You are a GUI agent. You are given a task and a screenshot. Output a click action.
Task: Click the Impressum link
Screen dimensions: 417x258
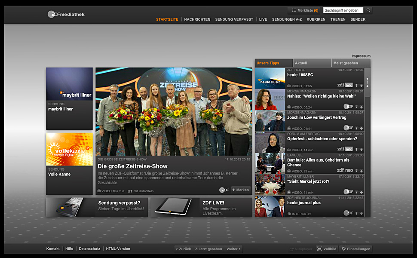coord(361,56)
